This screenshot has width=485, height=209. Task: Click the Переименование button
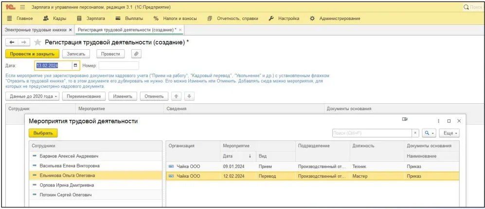point(84,96)
